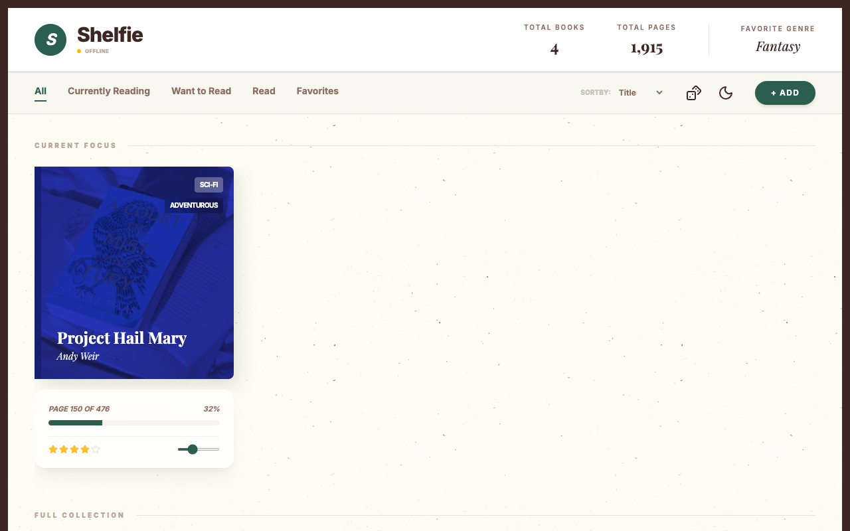Set rating to one star
Image resolution: width=850 pixels, height=531 pixels.
[x=53, y=449]
